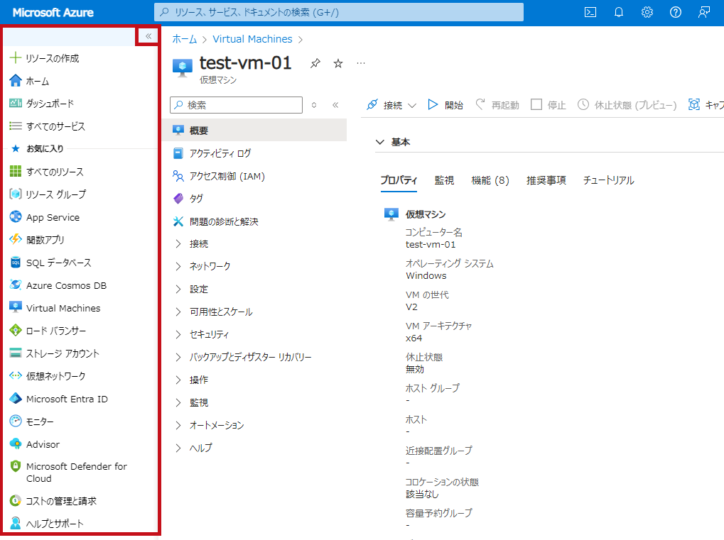This screenshot has height=540, width=724.
Task: Switch to the チュートリアル tab
Action: 608,180
